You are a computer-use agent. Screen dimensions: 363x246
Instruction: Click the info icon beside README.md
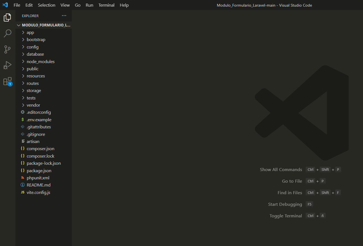pos(23,185)
